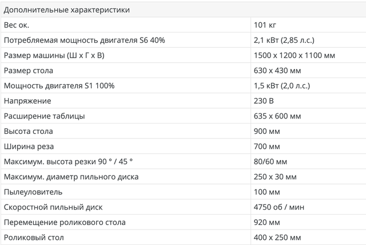
Task: Click the 'Пылеуловитель' row label
Action: click(x=33, y=192)
